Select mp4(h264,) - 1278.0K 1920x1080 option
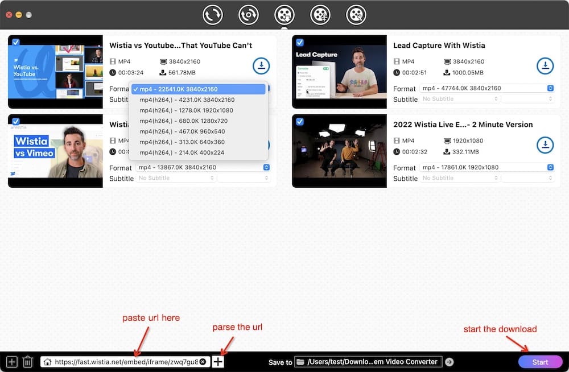 (x=198, y=110)
